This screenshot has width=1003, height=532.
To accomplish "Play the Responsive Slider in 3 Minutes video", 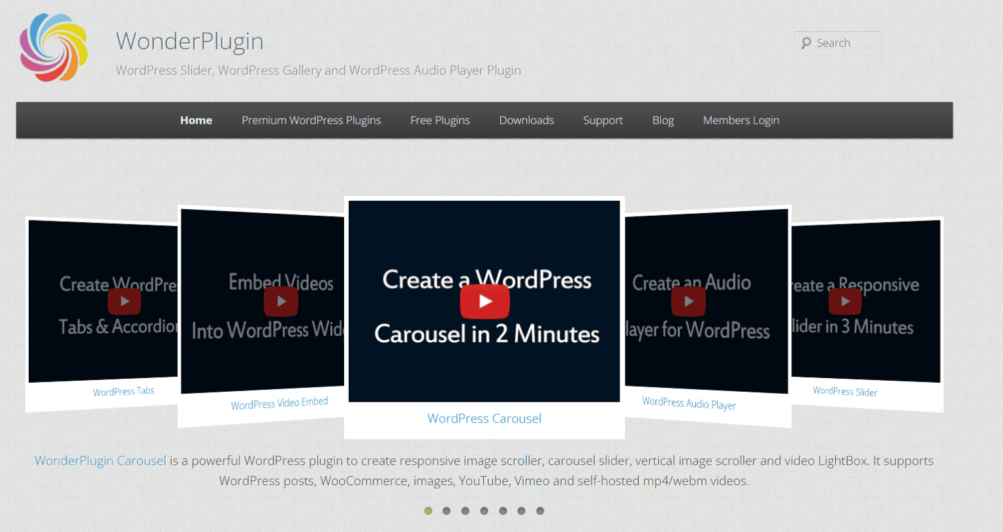I will pyautogui.click(x=845, y=301).
